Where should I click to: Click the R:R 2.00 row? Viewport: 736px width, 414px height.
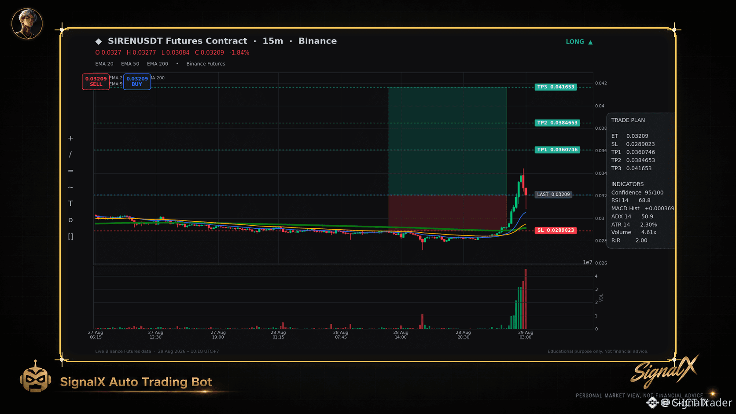(629, 241)
